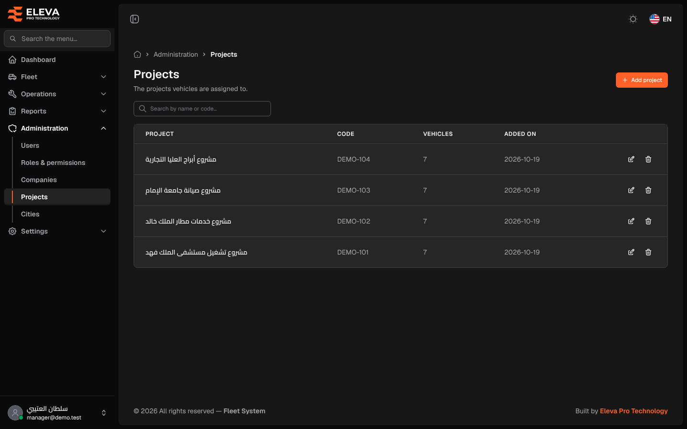
Task: Collapse the Administration menu chevron
Action: click(104, 128)
